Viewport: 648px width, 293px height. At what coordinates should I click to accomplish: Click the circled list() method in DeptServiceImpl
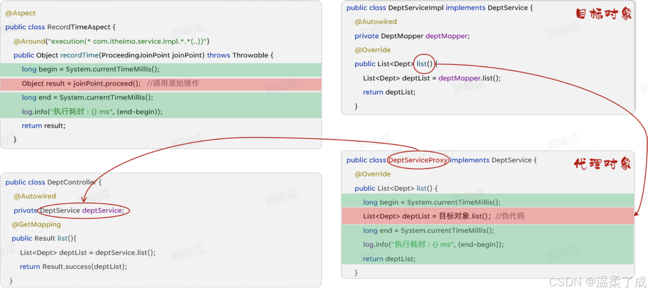[424, 64]
